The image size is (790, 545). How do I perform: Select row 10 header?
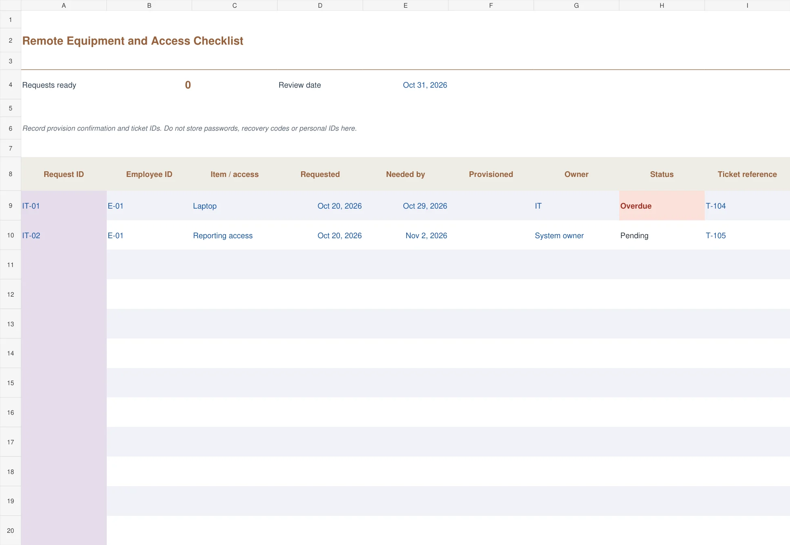11,235
